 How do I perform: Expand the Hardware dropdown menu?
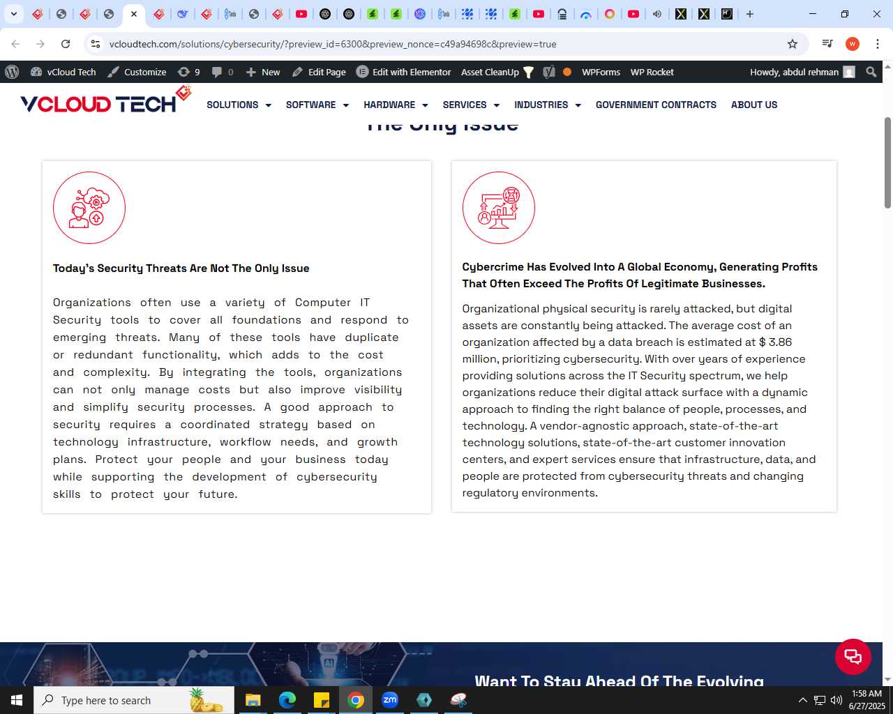(x=396, y=105)
